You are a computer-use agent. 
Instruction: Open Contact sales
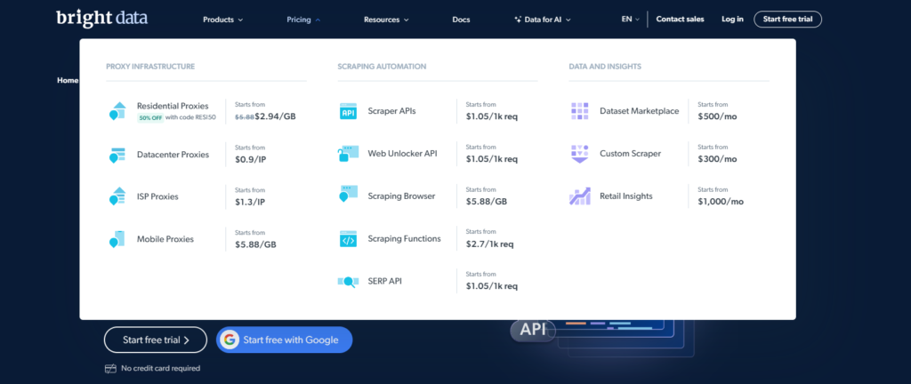click(x=680, y=20)
